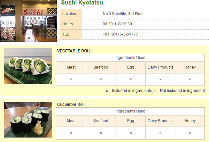Click the Sushi Kyotatsu storefront photo

[29, 21]
